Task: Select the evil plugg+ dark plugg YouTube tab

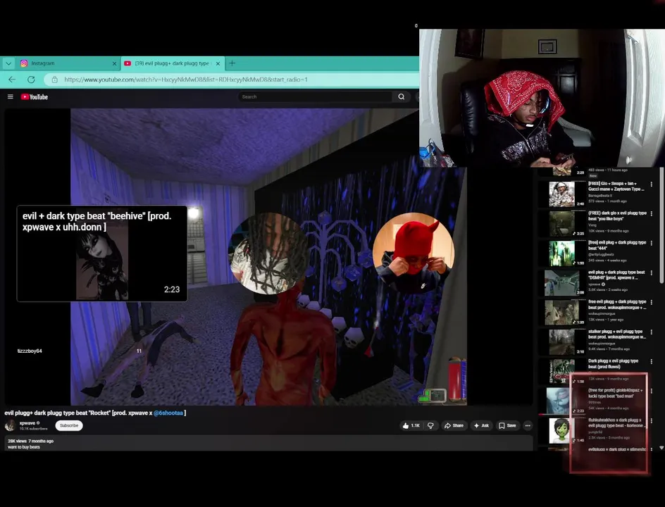Action: coord(173,63)
